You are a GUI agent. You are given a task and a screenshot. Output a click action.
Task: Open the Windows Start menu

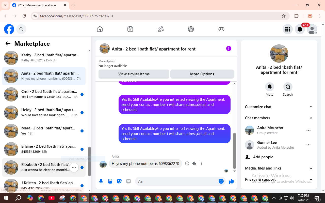[x=6, y=198]
